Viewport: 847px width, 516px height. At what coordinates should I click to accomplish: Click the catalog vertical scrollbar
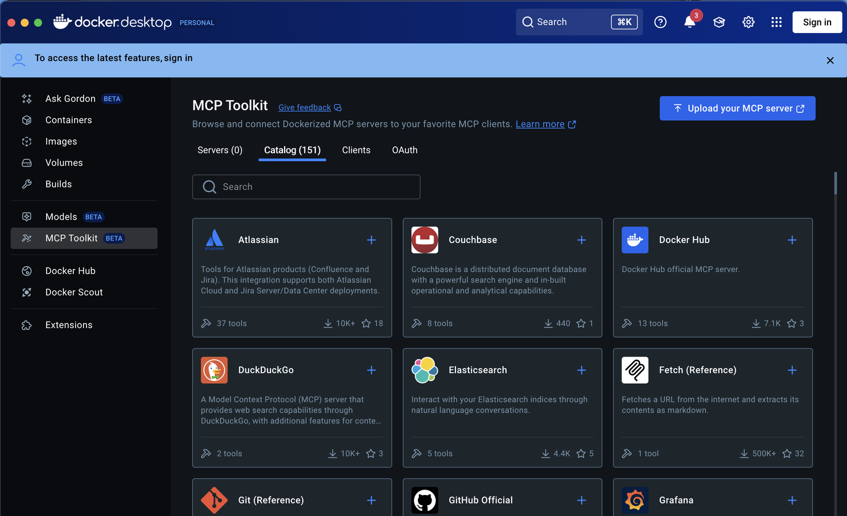pyautogui.click(x=835, y=183)
